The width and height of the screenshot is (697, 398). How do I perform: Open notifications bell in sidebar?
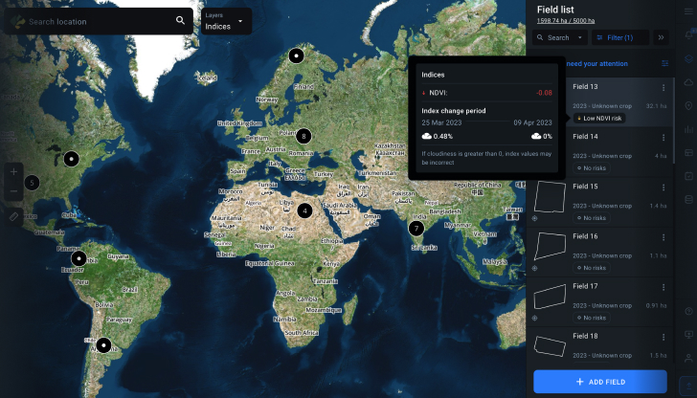click(688, 34)
